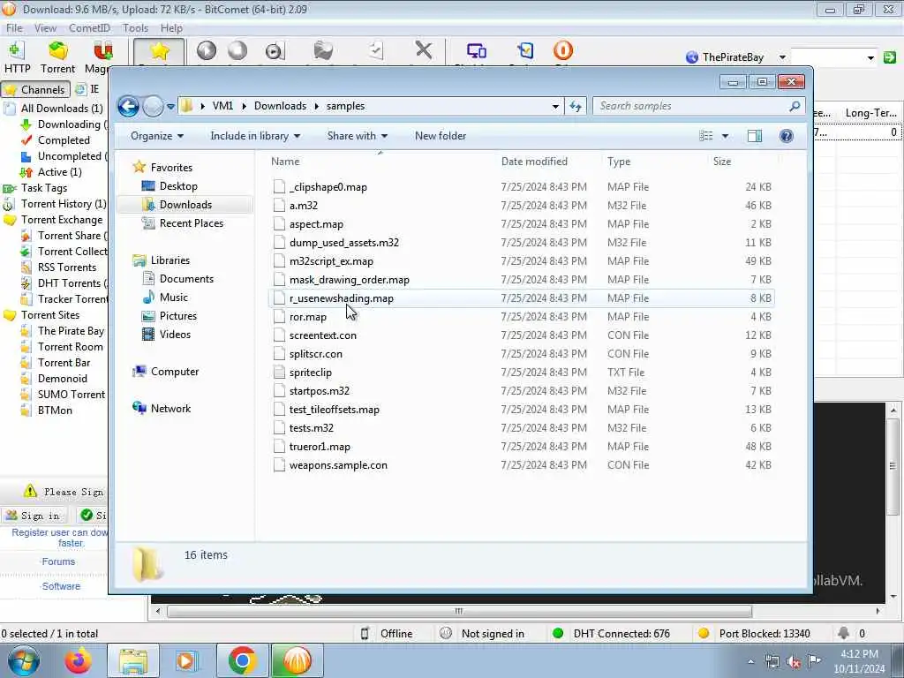Open Windows Explorer taskbar icon
904x678 pixels.
(133, 660)
